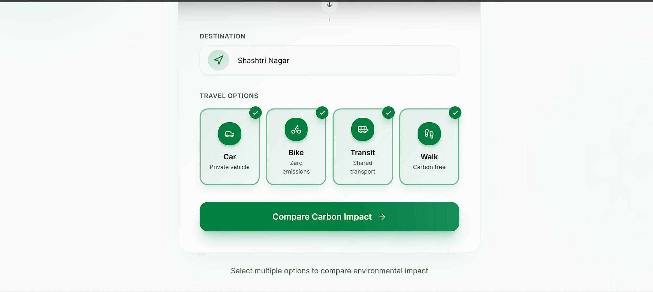The width and height of the screenshot is (653, 292).
Task: Click the navigation arrow icon beside Shashtri Nagar
Action: [x=218, y=60]
